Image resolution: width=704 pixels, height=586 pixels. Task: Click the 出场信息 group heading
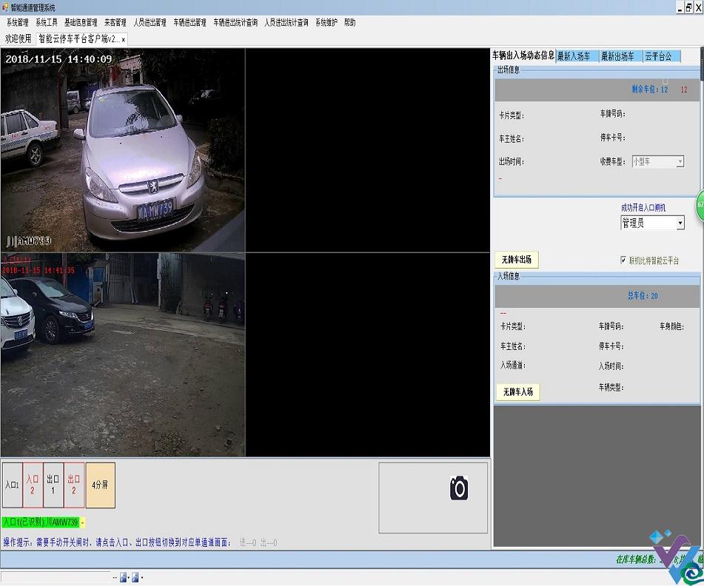click(509, 70)
